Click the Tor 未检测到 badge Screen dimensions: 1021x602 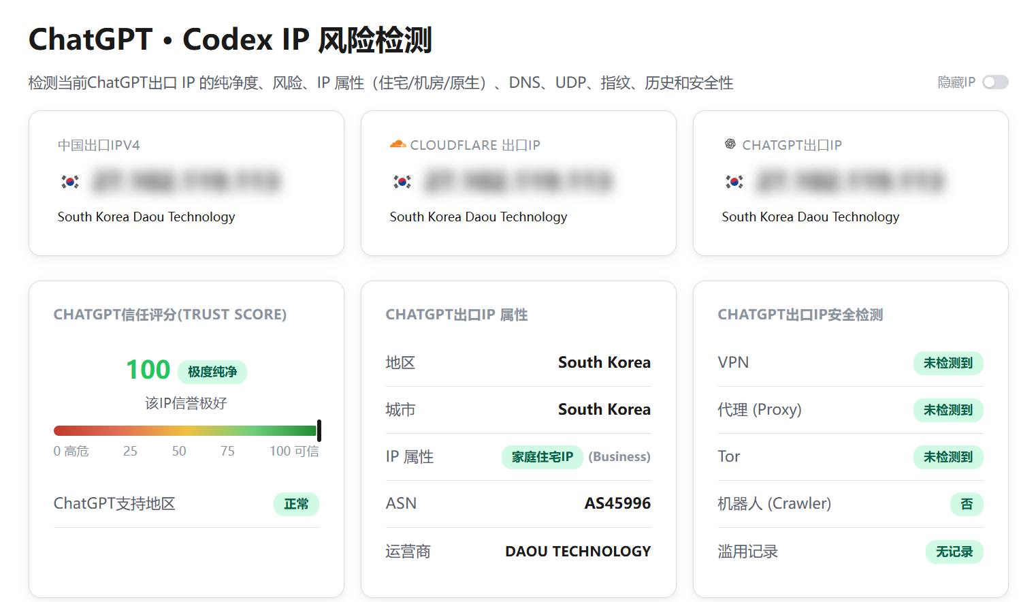pyautogui.click(x=948, y=457)
